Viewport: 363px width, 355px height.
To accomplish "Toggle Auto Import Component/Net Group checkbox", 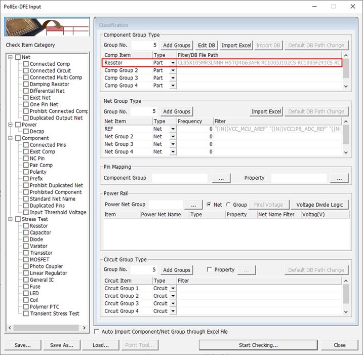I will pos(97,332).
